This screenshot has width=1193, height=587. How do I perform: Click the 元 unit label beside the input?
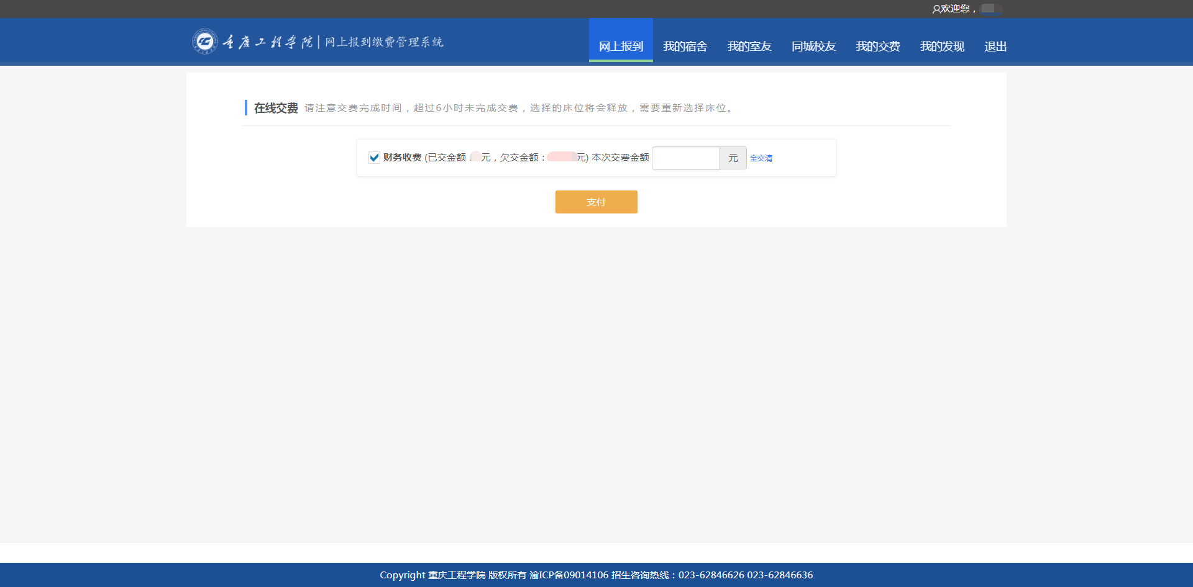click(x=733, y=158)
